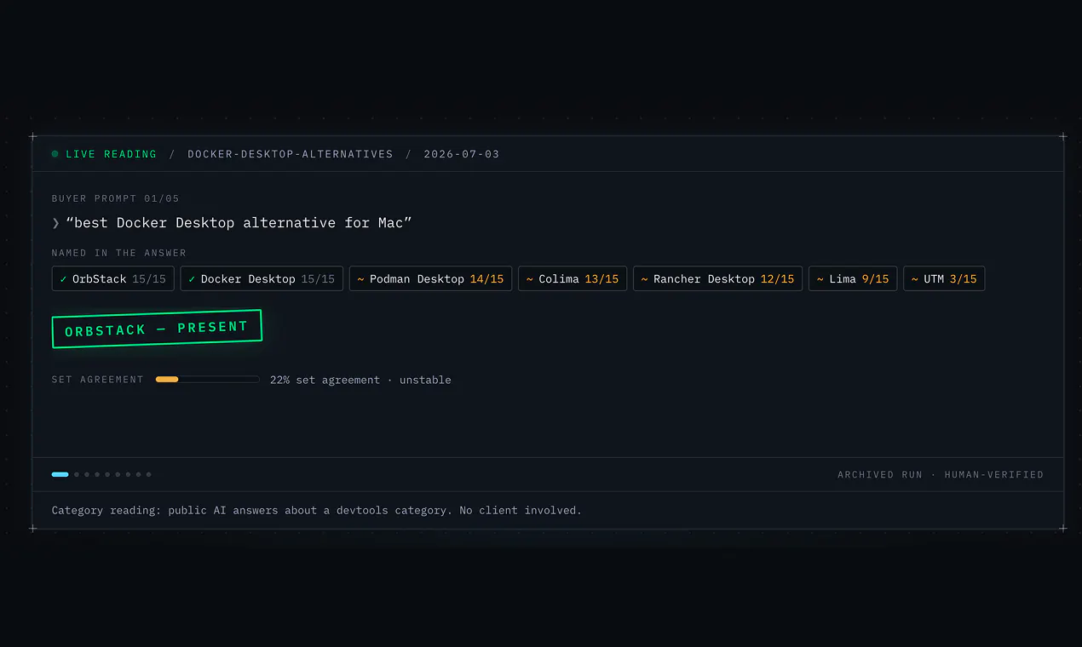Click the active blue pagination pill
Viewport: 1082px width, 647px height.
pyautogui.click(x=60, y=474)
